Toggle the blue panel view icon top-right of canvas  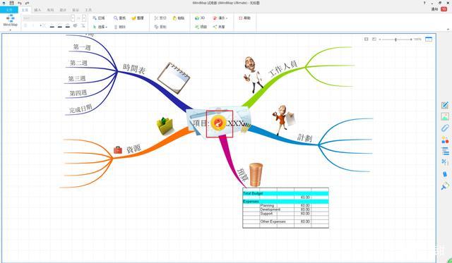pos(429,39)
